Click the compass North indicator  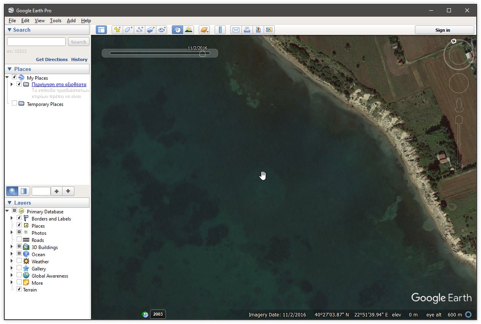[454, 41]
